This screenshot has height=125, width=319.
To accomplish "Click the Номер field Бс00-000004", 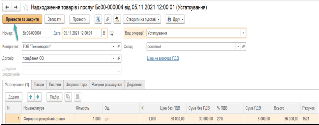I will click(37, 33).
